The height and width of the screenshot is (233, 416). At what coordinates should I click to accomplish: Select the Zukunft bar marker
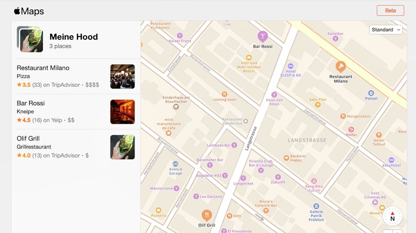tap(278, 177)
